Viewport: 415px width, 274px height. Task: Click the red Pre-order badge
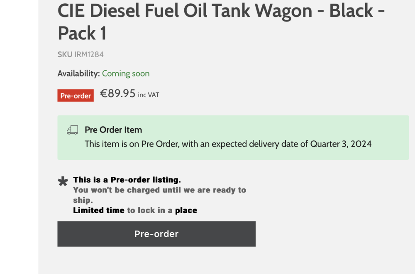[76, 96]
